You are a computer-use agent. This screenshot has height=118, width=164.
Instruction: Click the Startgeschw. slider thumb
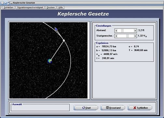[x=128, y=36]
